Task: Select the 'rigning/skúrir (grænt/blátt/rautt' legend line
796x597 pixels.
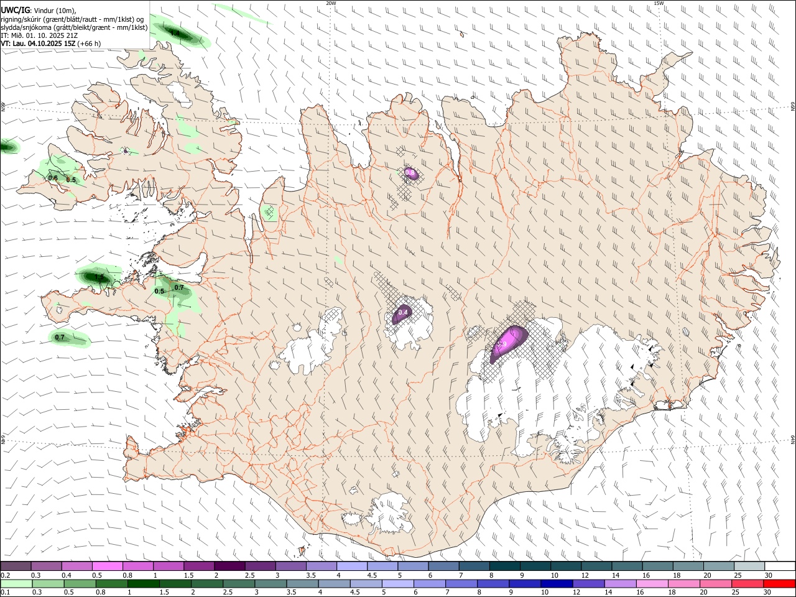Action: coord(73,19)
